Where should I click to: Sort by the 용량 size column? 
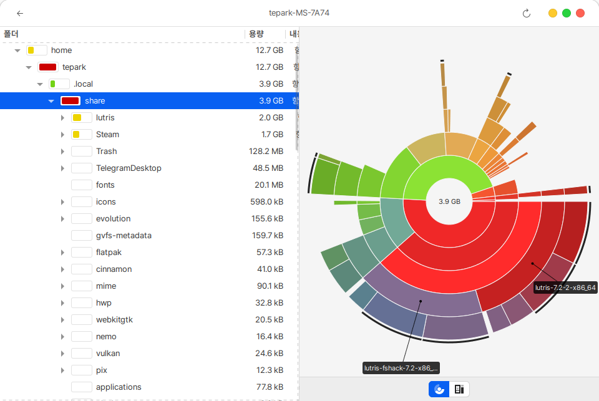256,34
